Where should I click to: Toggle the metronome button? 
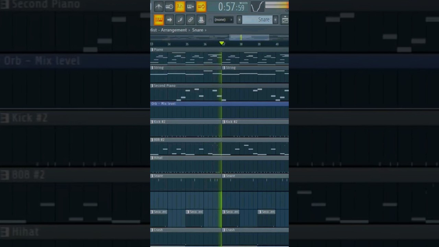[x=158, y=6]
